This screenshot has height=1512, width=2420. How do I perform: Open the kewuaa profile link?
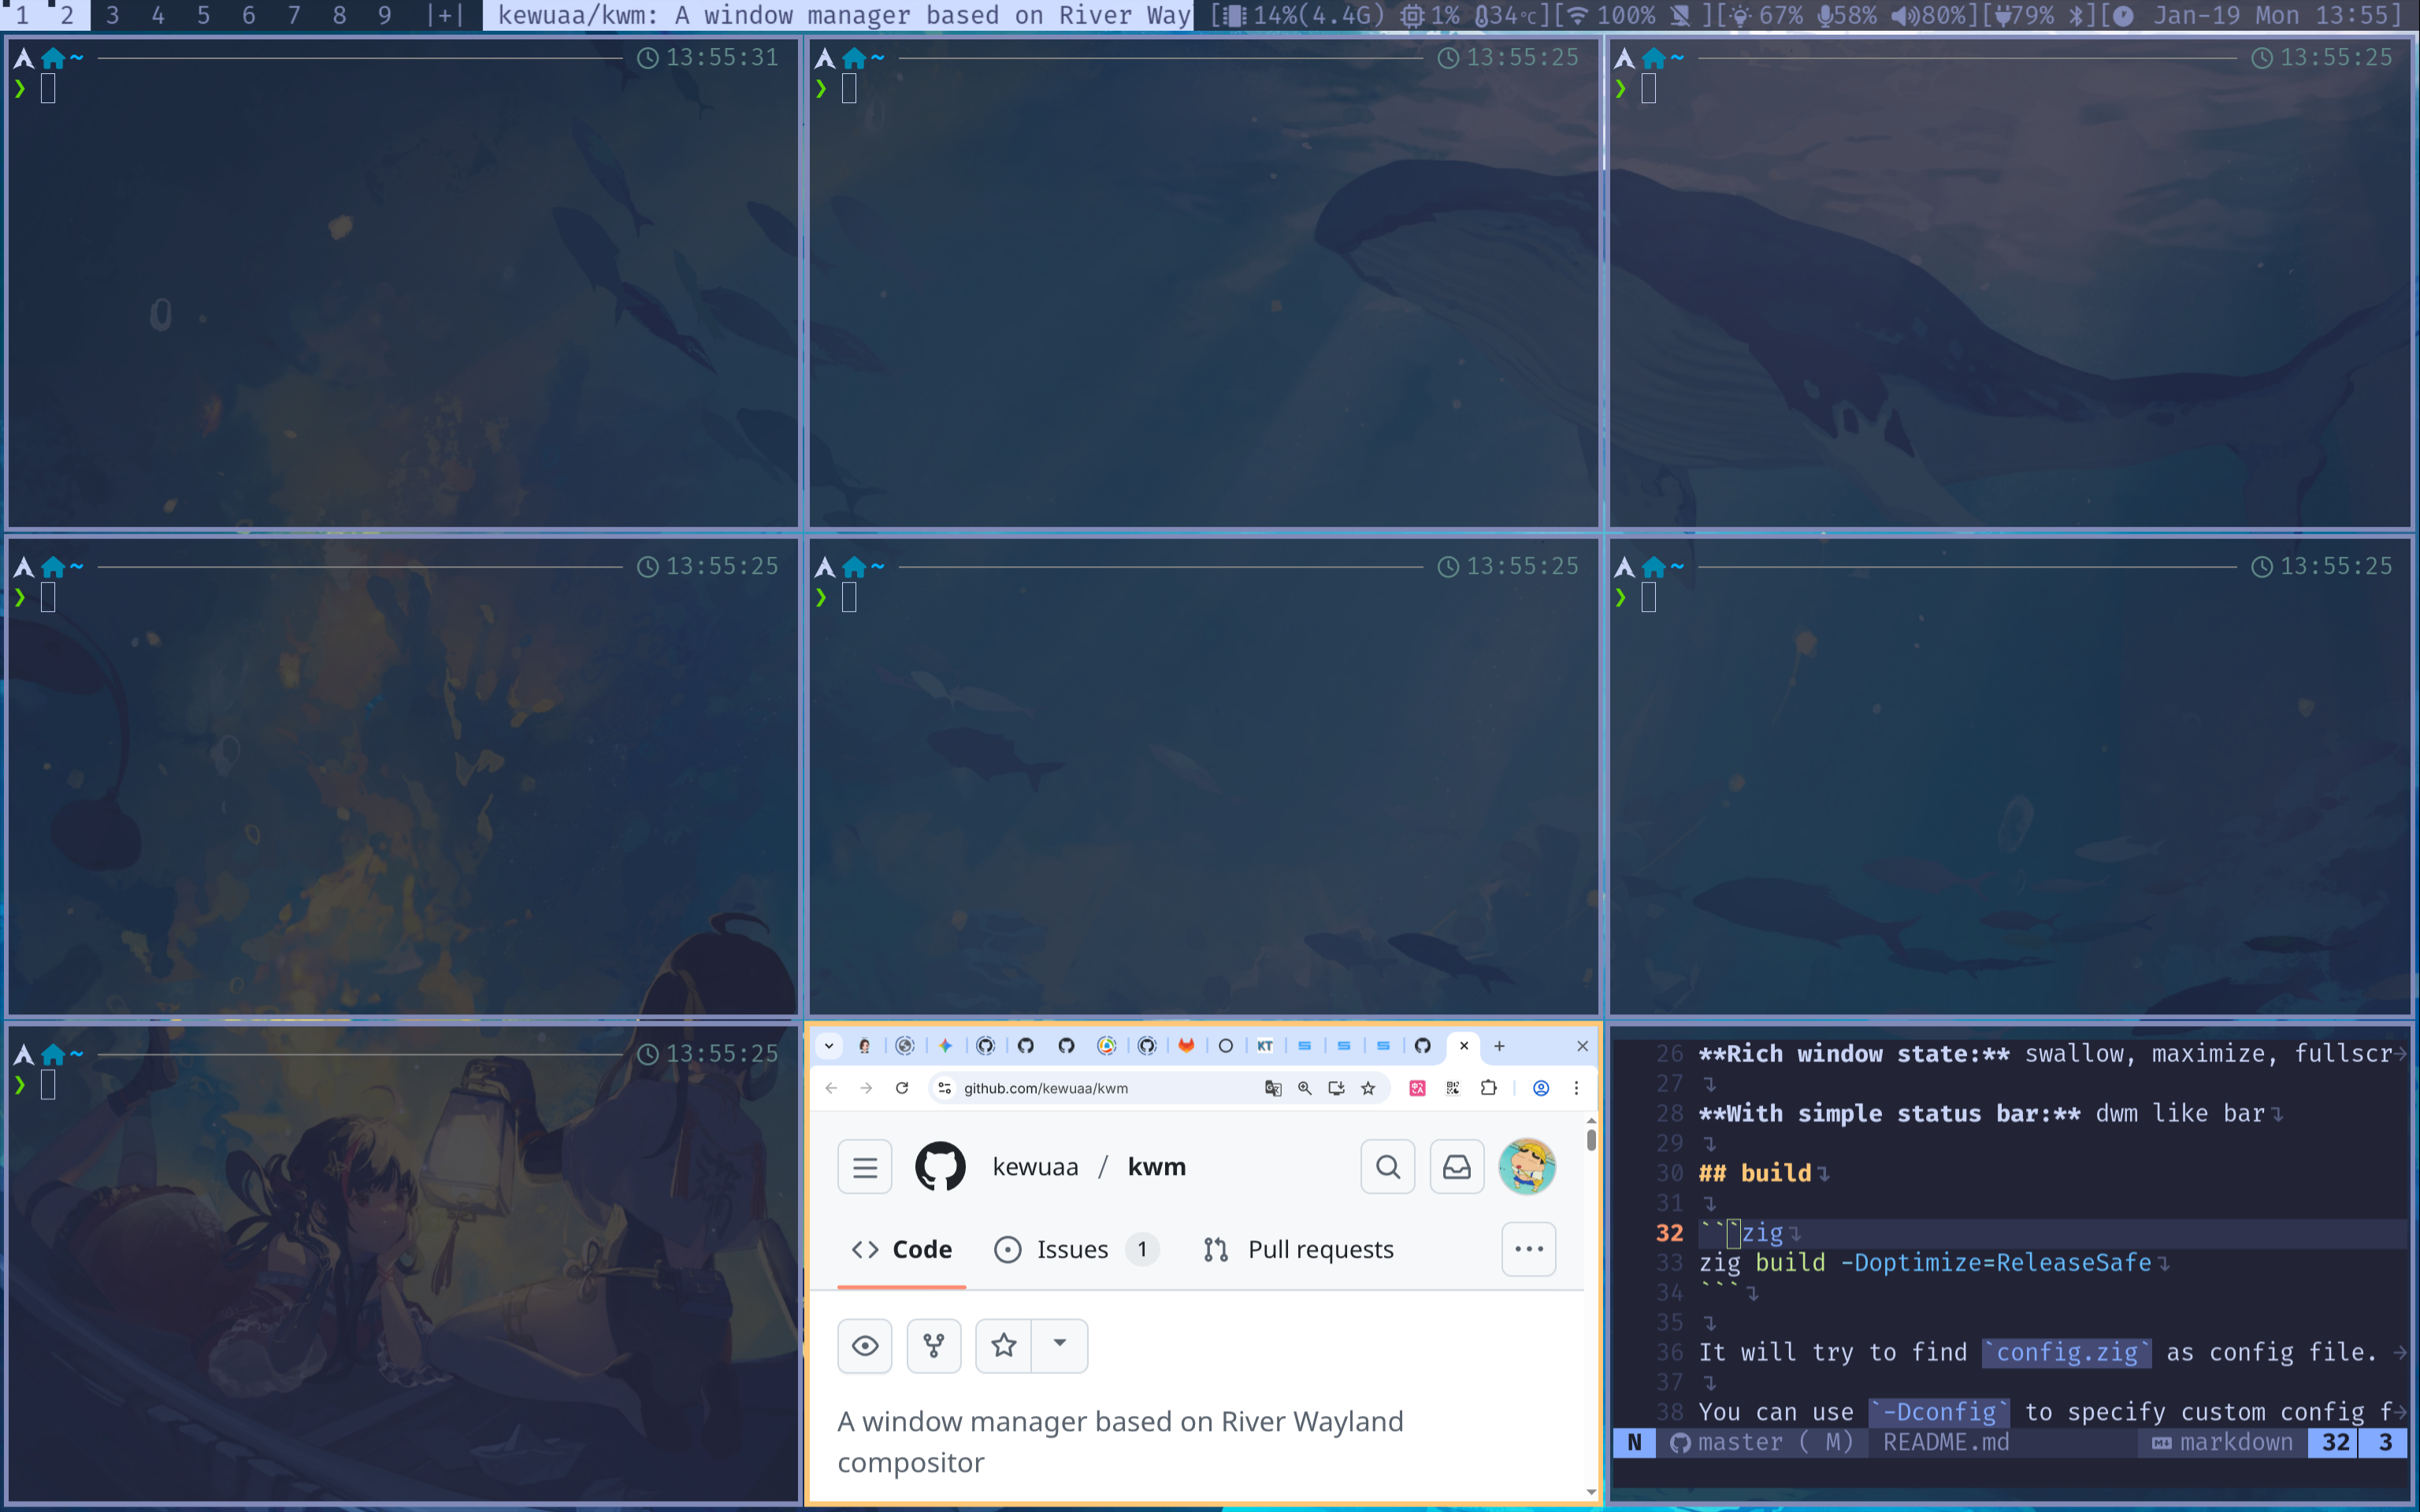point(1035,1166)
